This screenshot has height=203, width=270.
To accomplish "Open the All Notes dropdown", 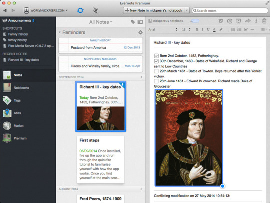I will coord(100,22).
